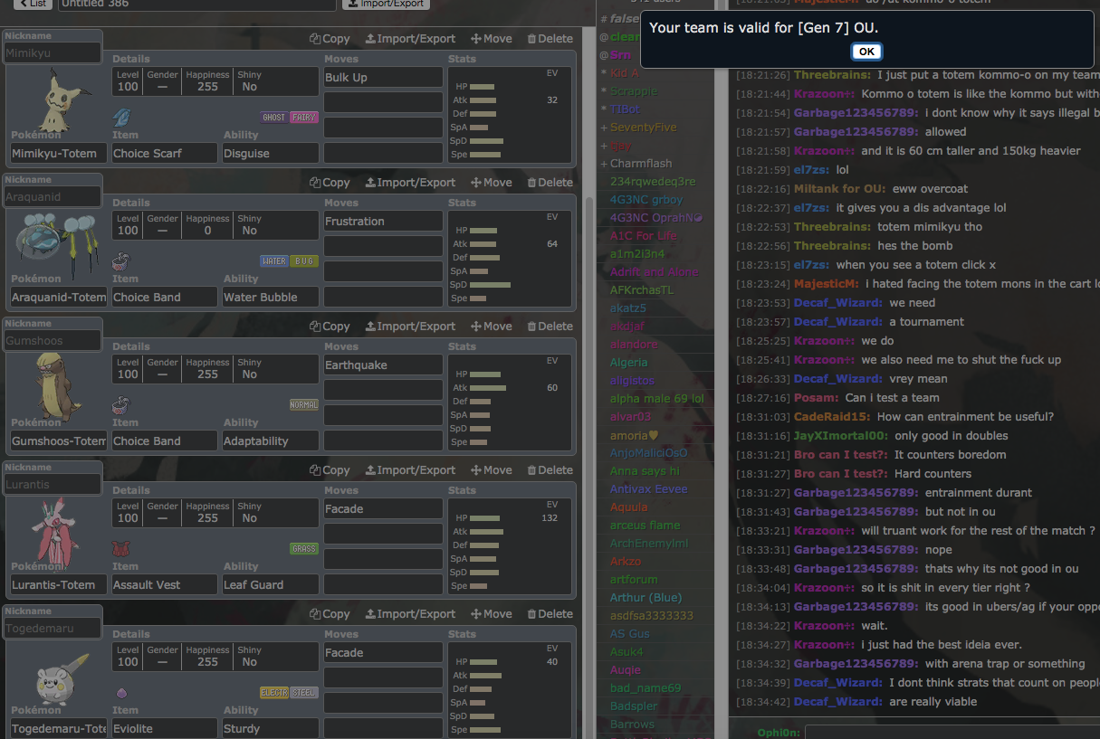
Task: Edit the Togedemaru nickname field
Action: tap(53, 628)
